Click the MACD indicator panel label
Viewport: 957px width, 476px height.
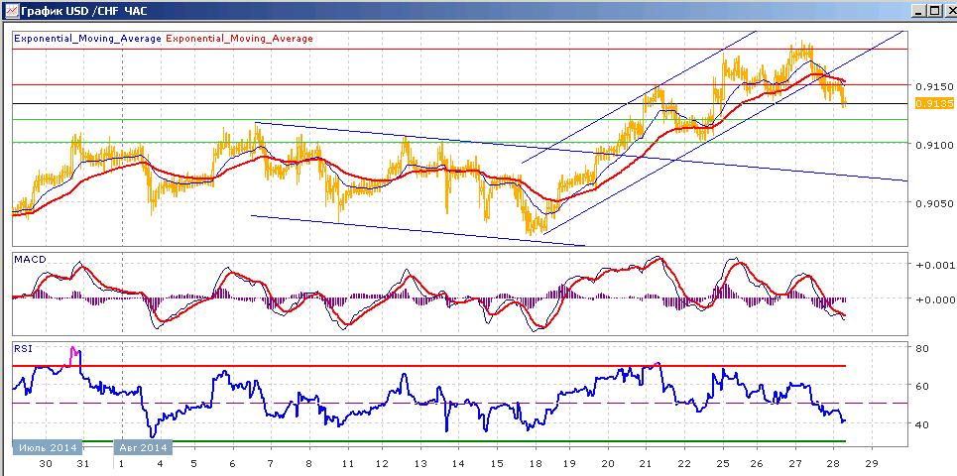click(30, 260)
